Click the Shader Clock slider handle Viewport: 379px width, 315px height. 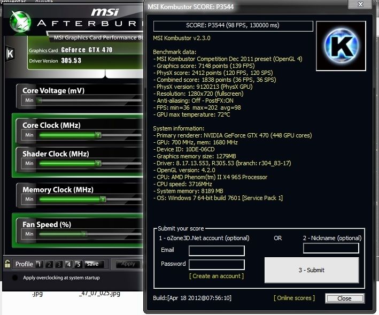[x=98, y=164]
